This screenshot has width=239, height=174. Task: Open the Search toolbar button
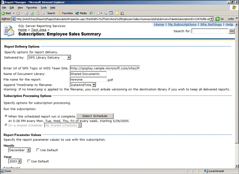pyautogui.click(x=49, y=13)
